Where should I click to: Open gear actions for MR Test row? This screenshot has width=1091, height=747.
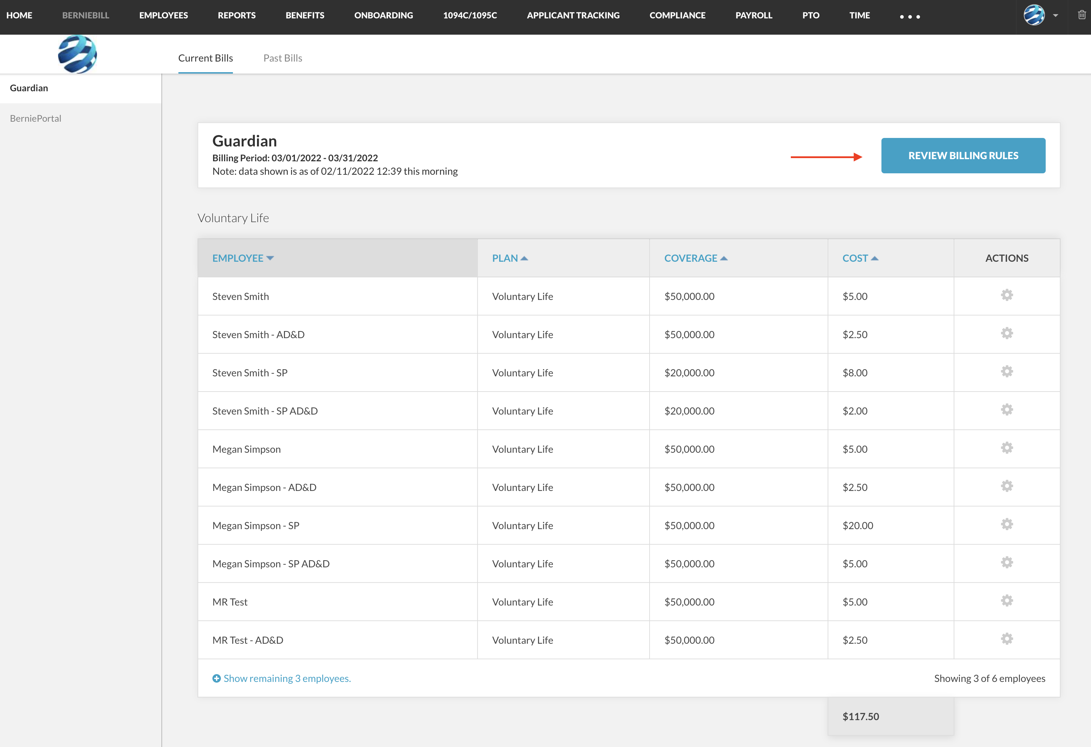pyautogui.click(x=1006, y=601)
